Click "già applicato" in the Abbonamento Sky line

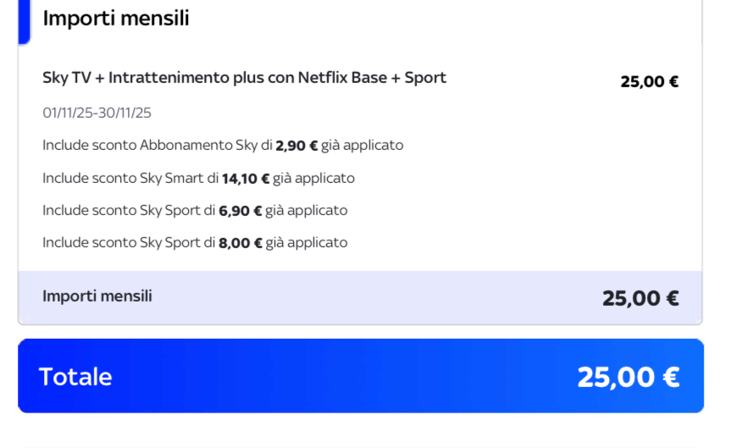362,146
